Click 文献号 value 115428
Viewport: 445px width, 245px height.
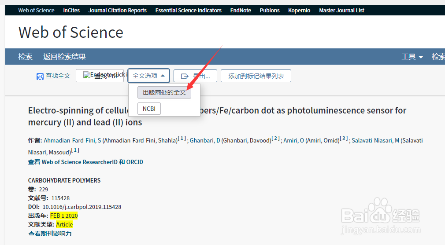pos(60,198)
